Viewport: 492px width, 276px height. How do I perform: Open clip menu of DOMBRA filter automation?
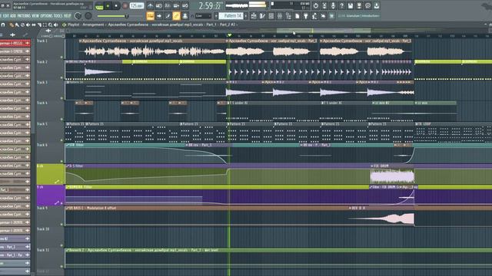point(67,187)
